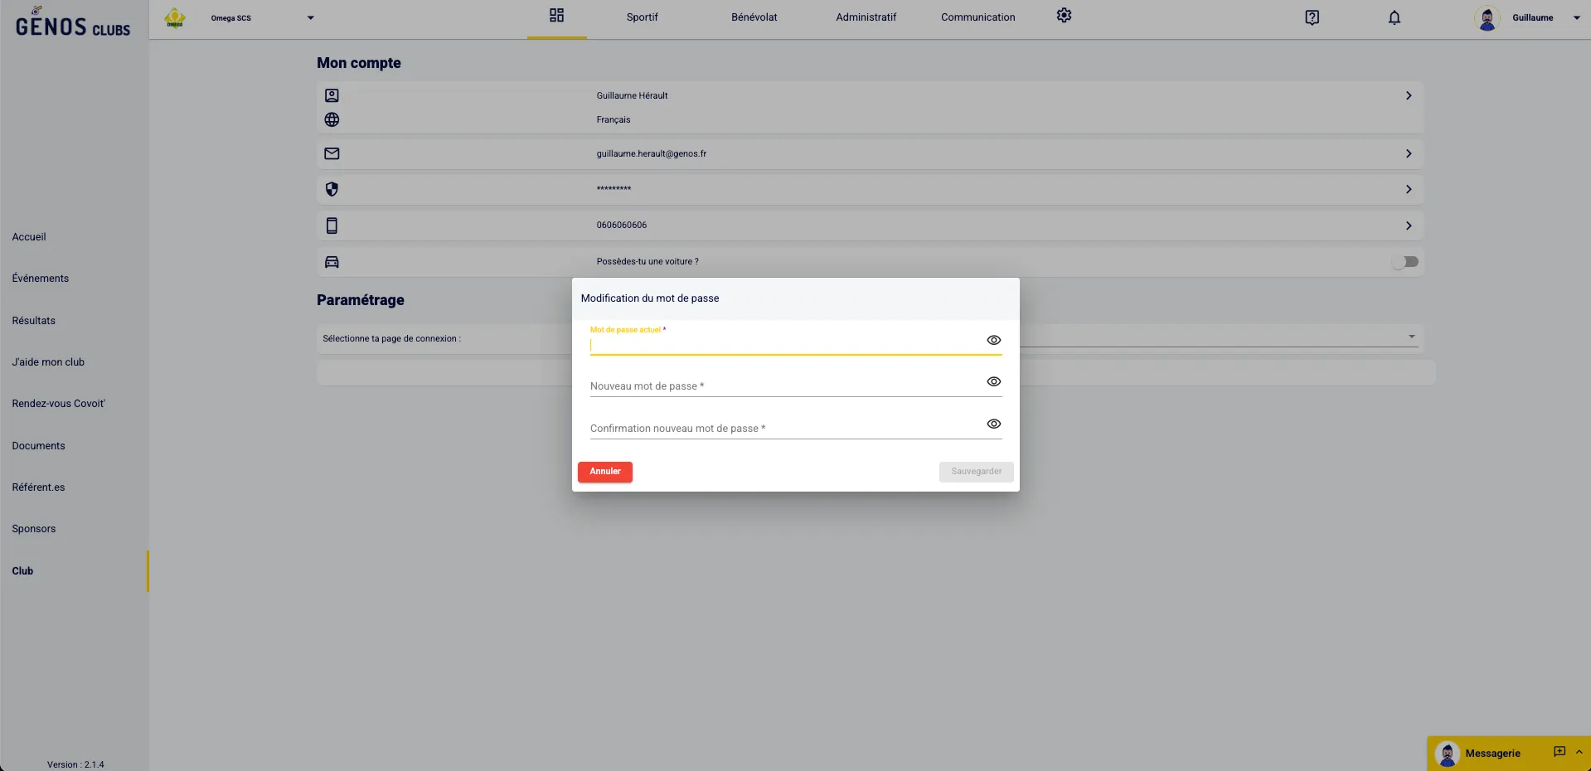
Task: Click the Sauvegarder button
Action: click(x=976, y=472)
